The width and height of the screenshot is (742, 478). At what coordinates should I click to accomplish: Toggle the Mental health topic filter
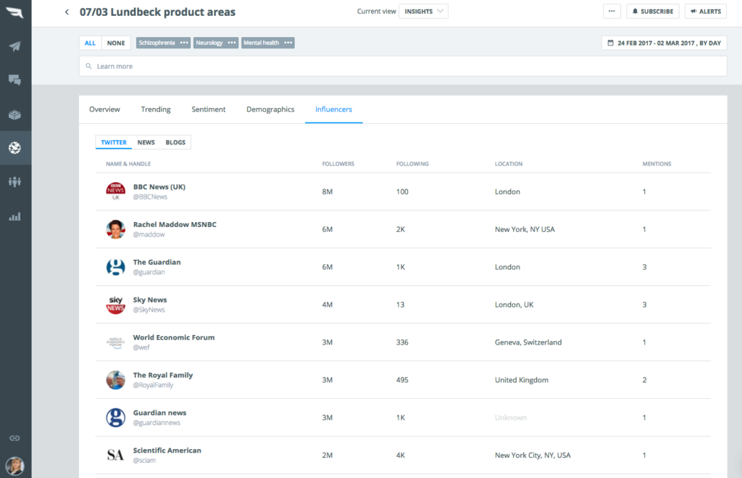(261, 43)
